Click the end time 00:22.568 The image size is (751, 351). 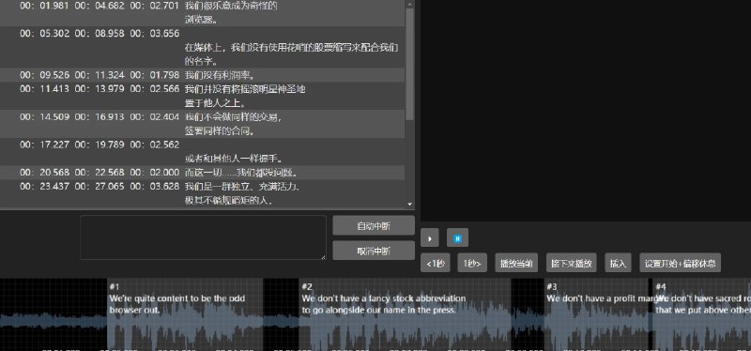tap(100, 173)
